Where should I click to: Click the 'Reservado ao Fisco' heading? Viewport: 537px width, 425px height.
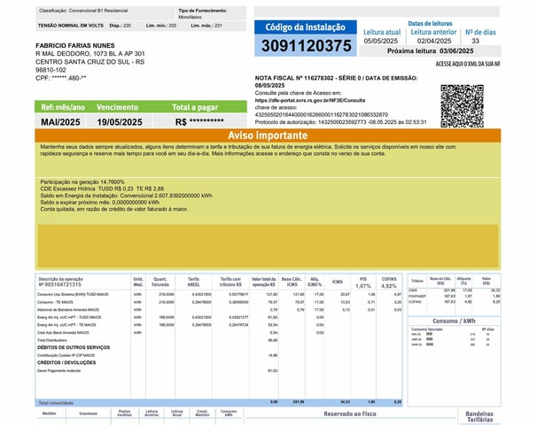tap(350, 414)
